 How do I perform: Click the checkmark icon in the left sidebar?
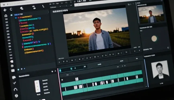pyautogui.click(x=14, y=83)
